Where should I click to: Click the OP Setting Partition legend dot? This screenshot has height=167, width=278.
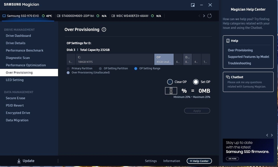tap(100, 69)
